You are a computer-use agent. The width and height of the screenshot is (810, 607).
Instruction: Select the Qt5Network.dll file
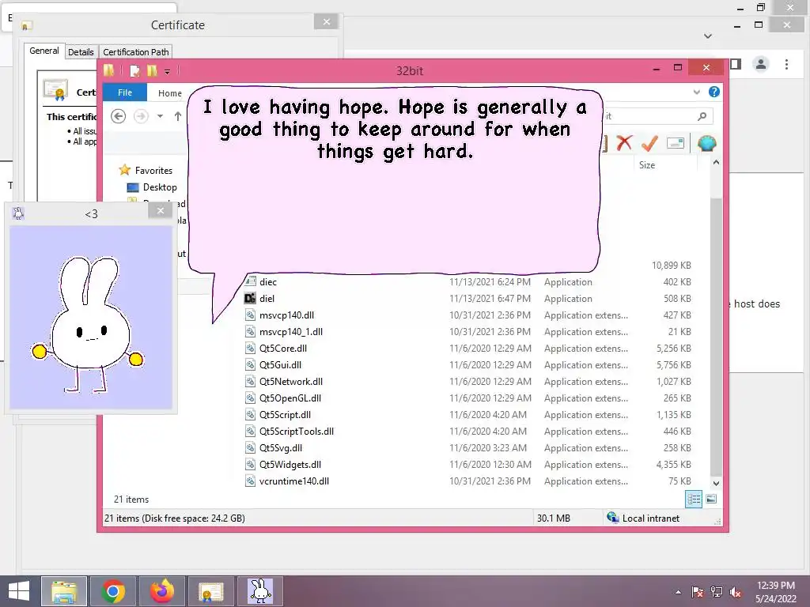pos(291,381)
